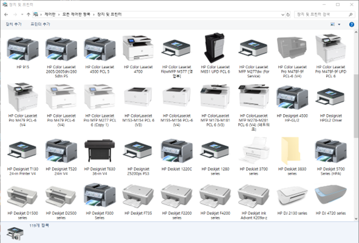Select HP Color LaserJet Pro M478f-9f UPD PCL 6
This screenshot has height=243, width=359.
coord(330,56)
